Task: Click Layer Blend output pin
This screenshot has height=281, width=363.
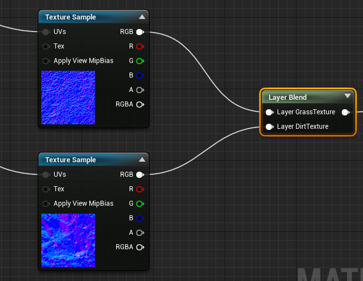Action: [346, 112]
